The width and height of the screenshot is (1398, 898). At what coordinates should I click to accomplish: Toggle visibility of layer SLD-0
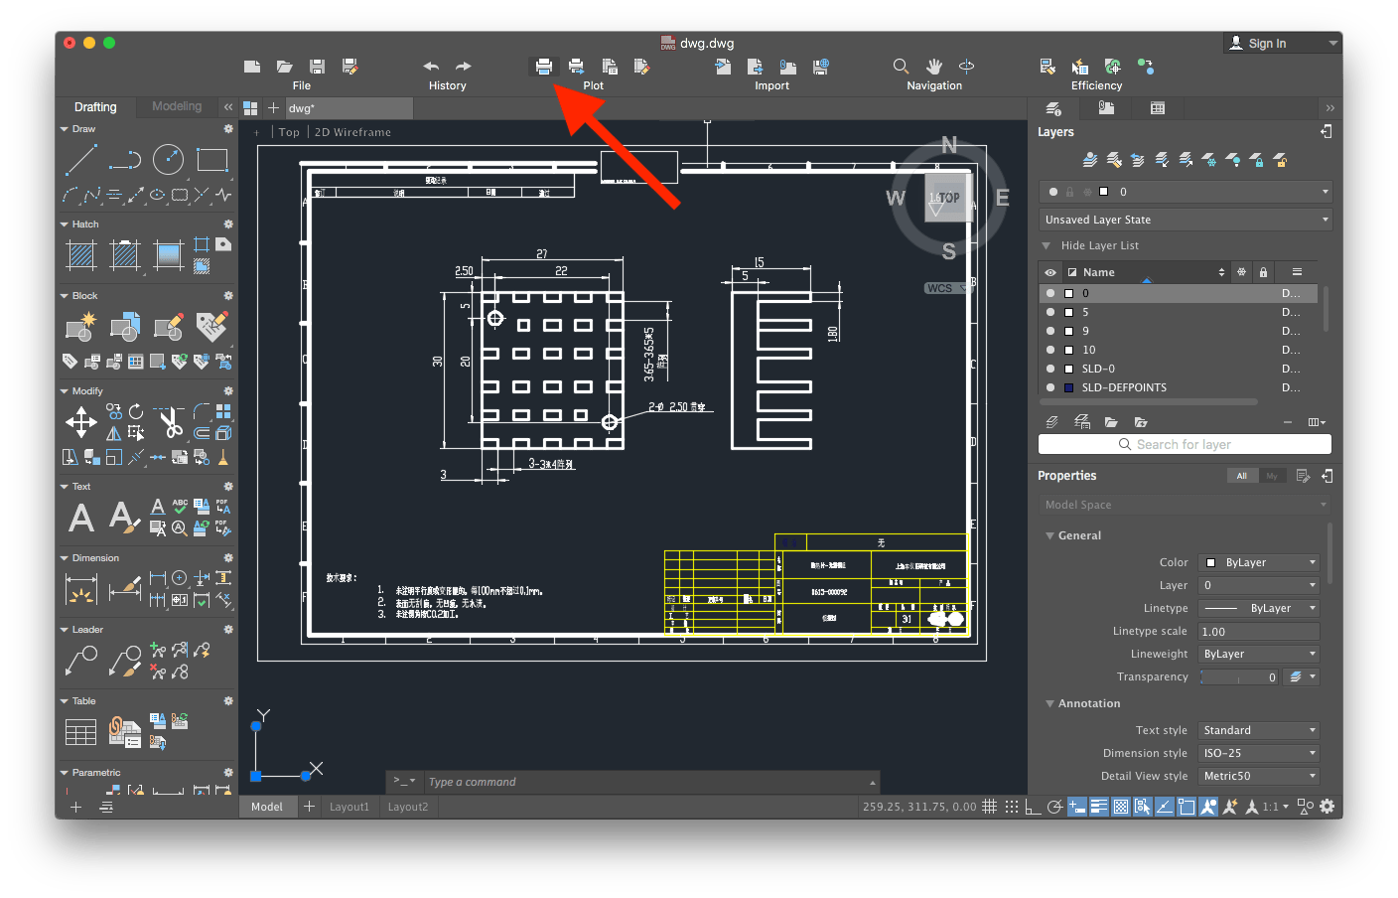[x=1050, y=369]
